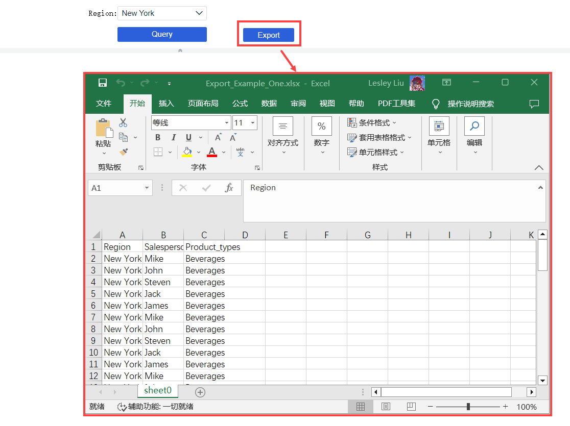Click the Save icon in quick access toolbar

[103, 83]
